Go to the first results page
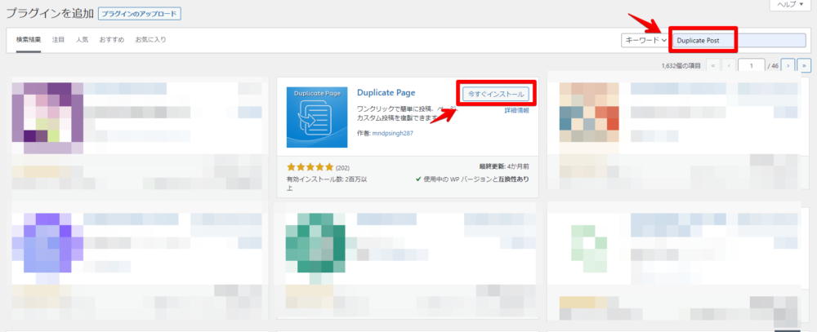Screen dimensions: 817x332 click(712, 65)
